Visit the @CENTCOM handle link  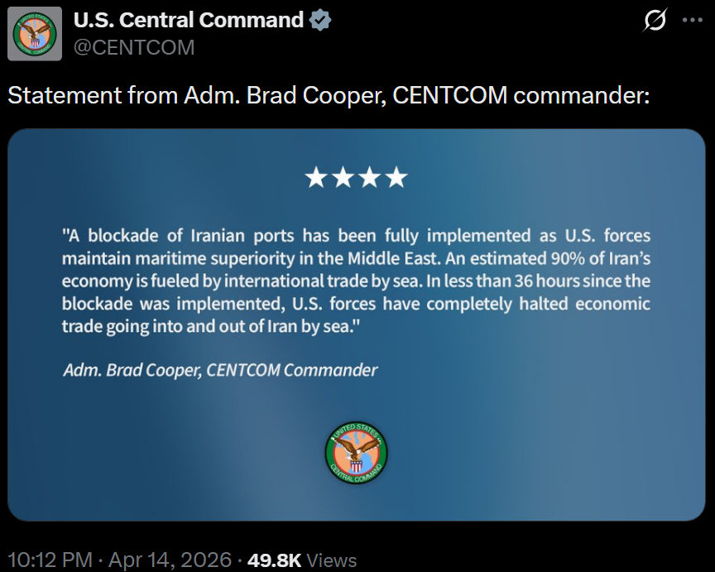coord(134,47)
